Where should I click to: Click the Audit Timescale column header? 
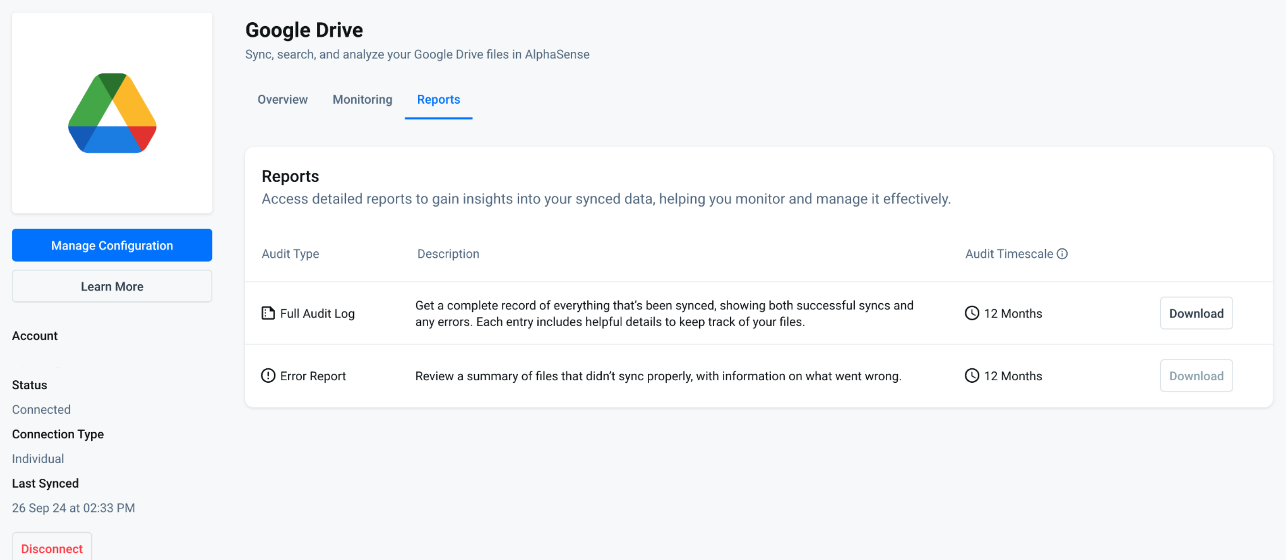1009,254
